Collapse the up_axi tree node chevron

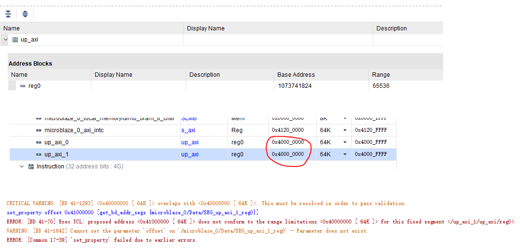coord(5,40)
